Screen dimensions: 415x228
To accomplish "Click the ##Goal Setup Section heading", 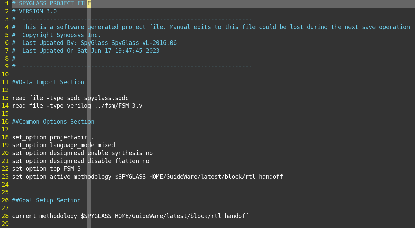I will pyautogui.click(x=46, y=200).
